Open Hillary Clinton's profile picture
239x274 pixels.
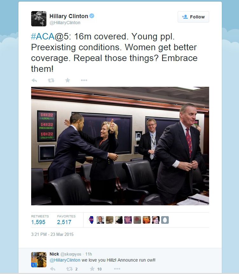(39, 19)
